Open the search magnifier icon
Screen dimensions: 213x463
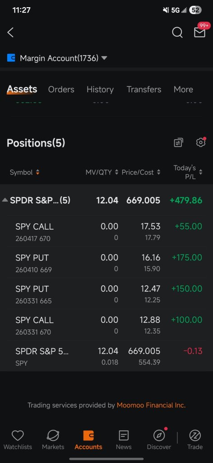coord(177,33)
